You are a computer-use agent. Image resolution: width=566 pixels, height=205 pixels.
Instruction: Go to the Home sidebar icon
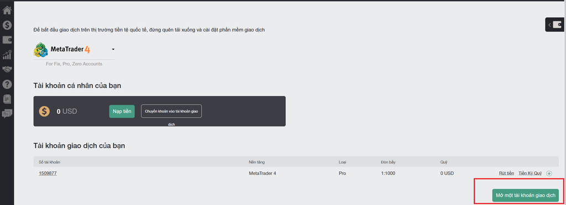tap(7, 10)
